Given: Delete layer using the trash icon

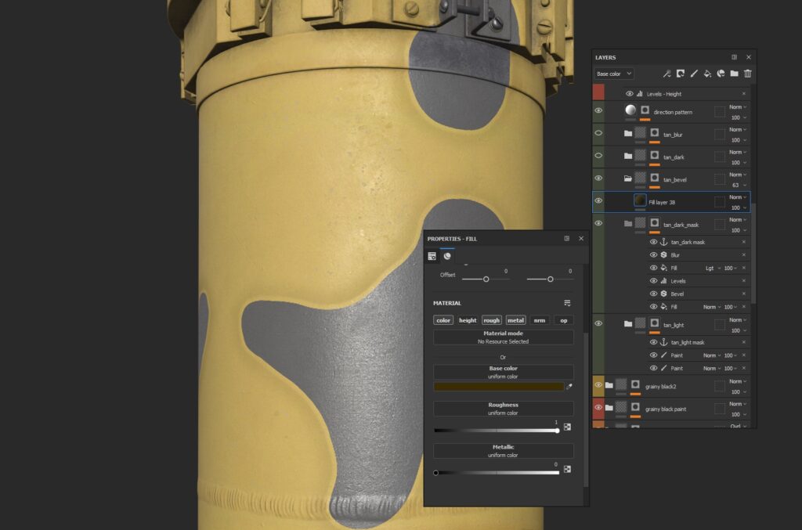Looking at the screenshot, I should pos(748,74).
